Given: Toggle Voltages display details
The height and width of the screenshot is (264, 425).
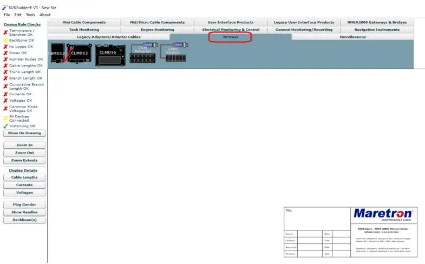Looking at the screenshot, I should point(24,193).
